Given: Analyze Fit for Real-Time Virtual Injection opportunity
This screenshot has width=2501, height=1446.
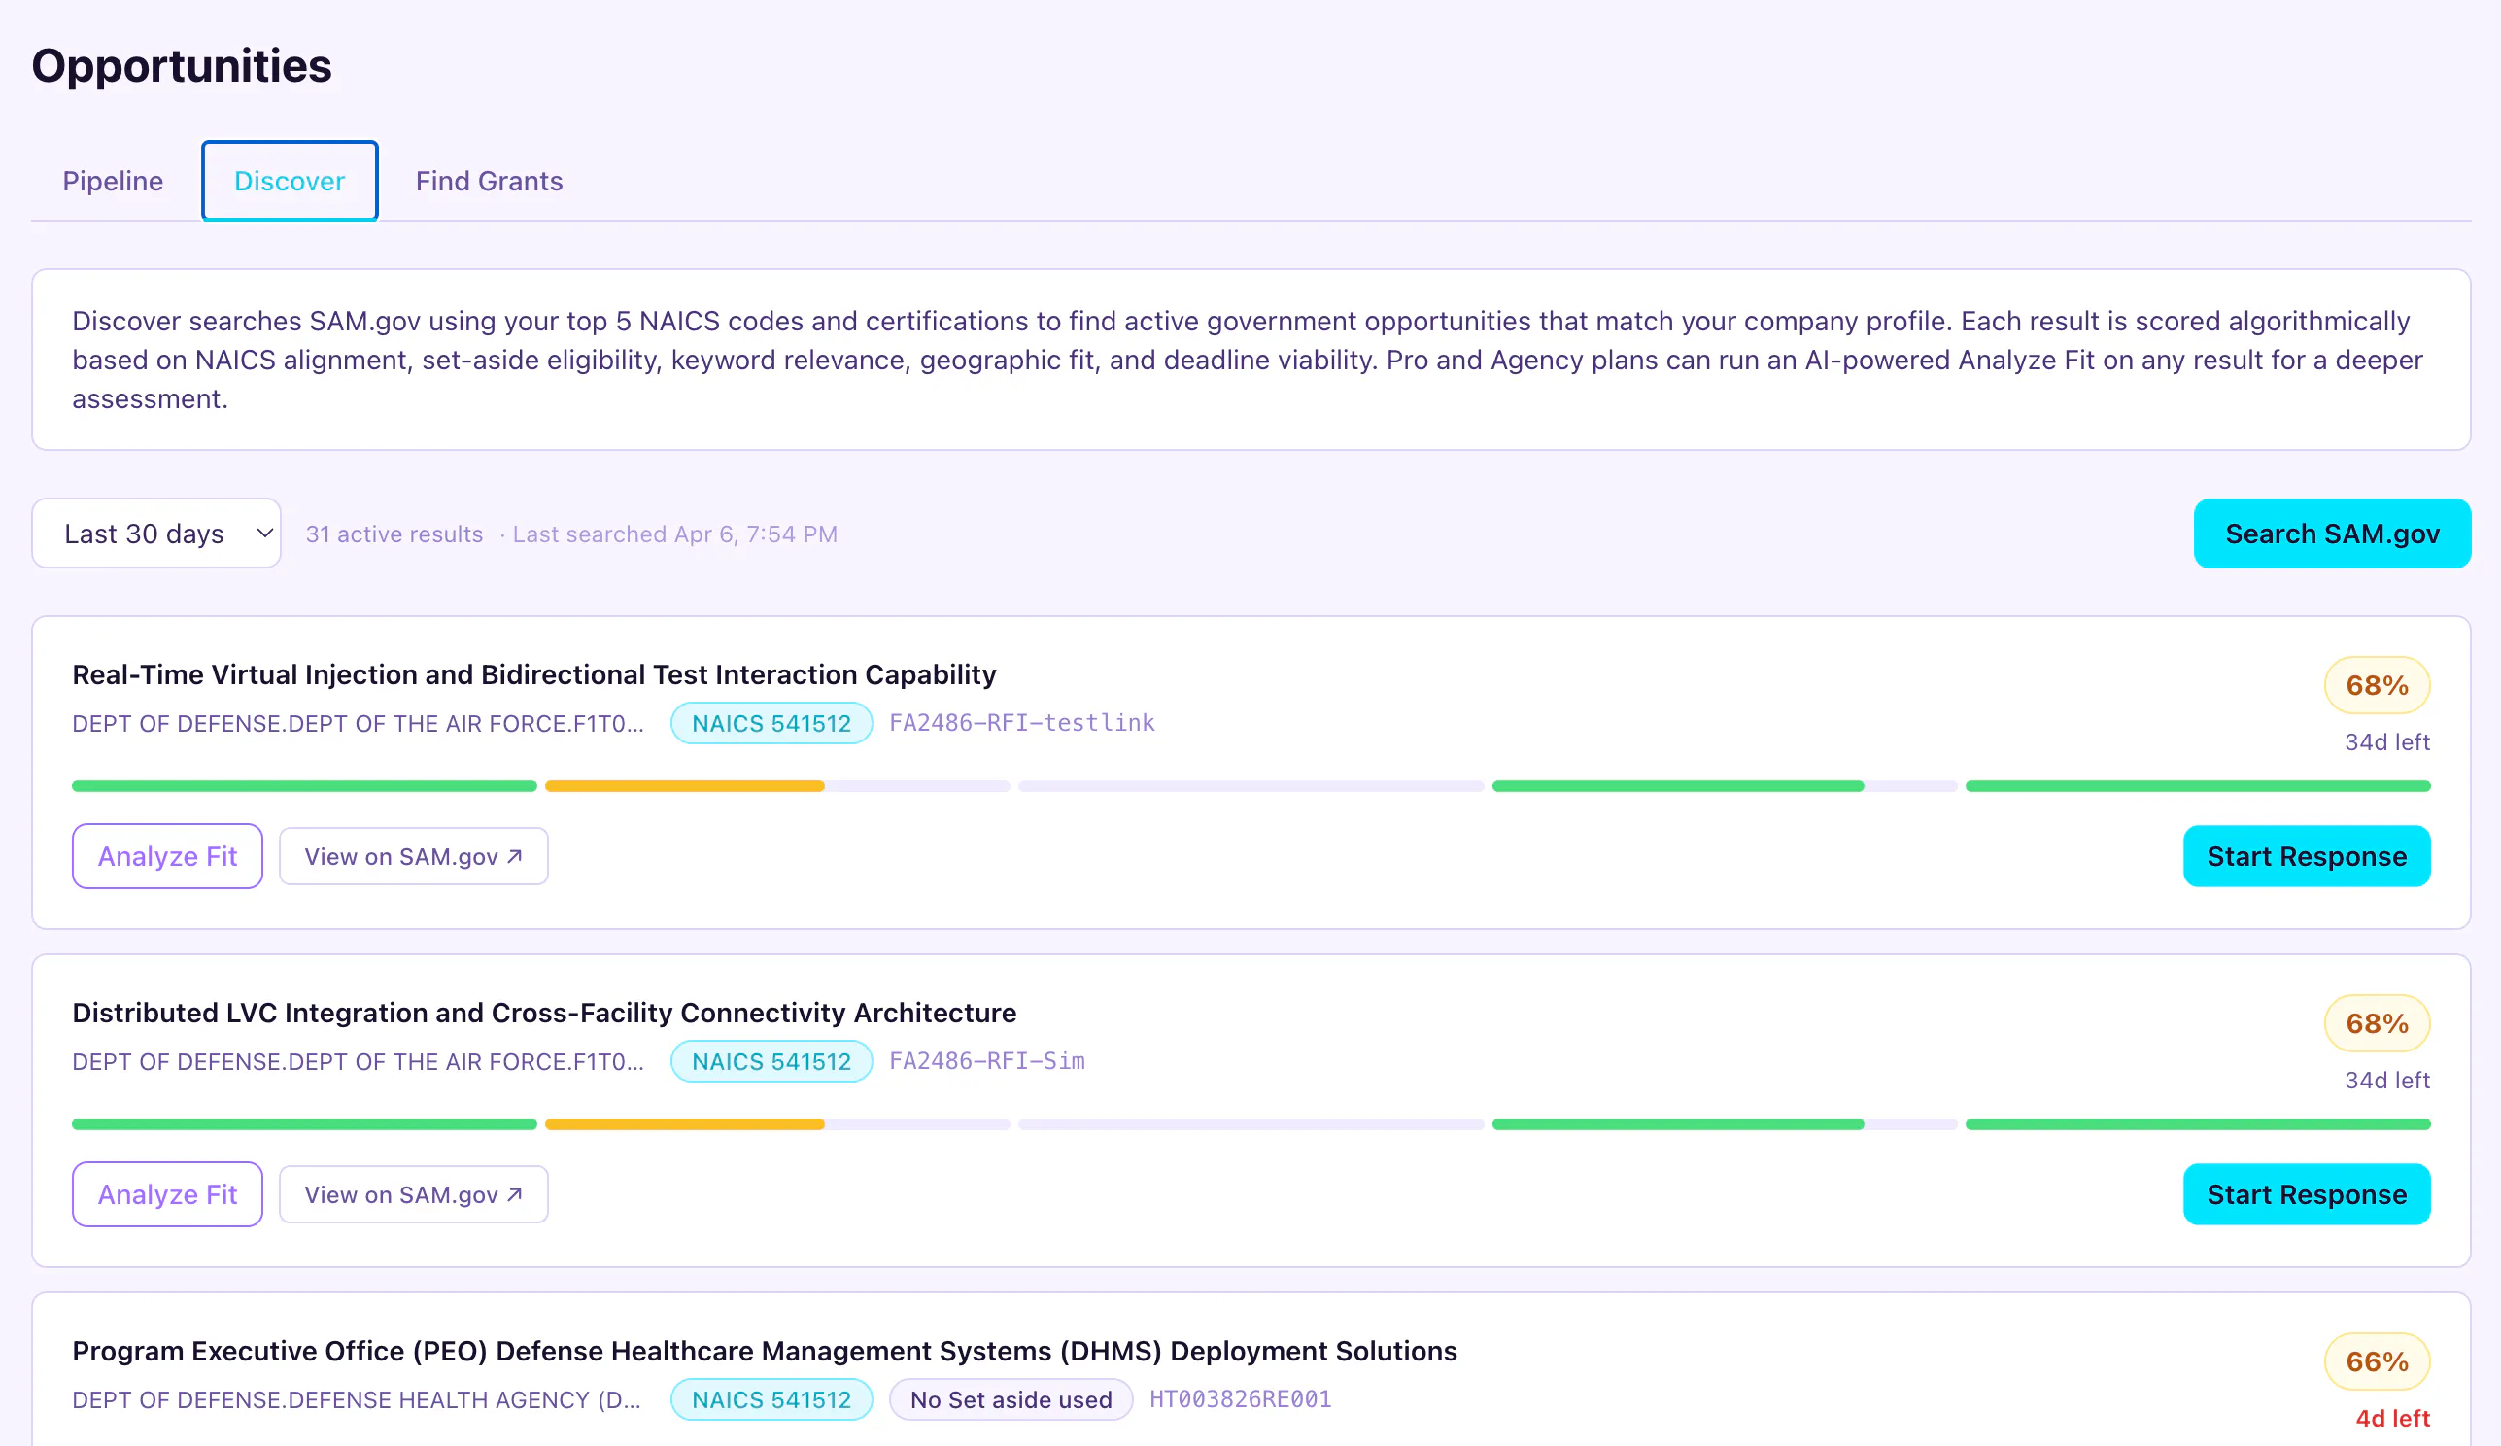Looking at the screenshot, I should [168, 855].
